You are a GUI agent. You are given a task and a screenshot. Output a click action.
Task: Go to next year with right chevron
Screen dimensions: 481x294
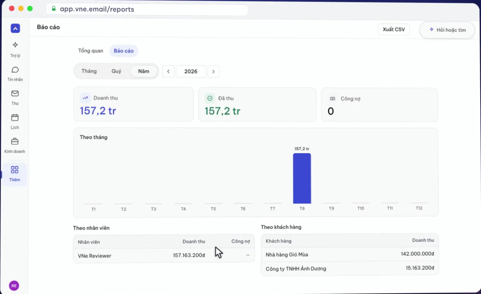coord(213,71)
